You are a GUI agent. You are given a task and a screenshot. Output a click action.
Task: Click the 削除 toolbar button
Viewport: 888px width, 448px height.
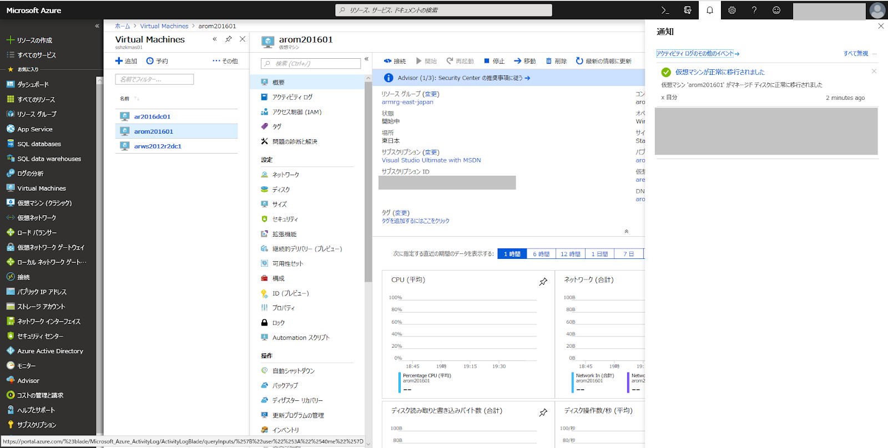tap(556, 61)
